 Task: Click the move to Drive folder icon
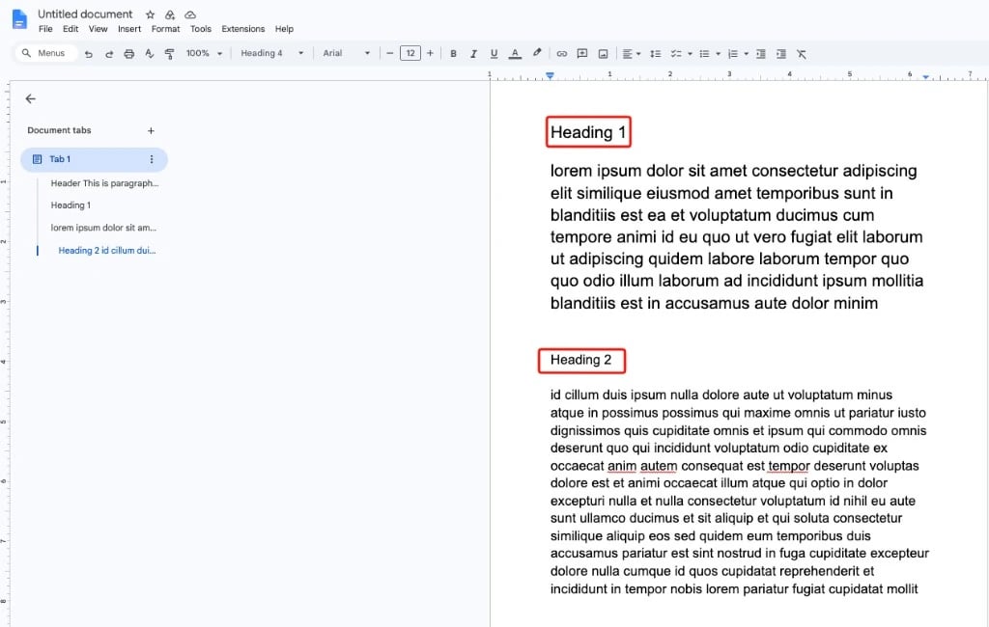point(170,14)
